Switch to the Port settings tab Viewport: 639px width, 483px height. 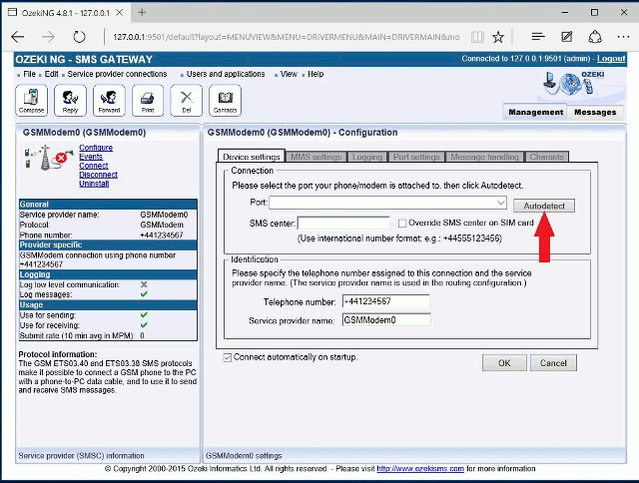(x=416, y=157)
